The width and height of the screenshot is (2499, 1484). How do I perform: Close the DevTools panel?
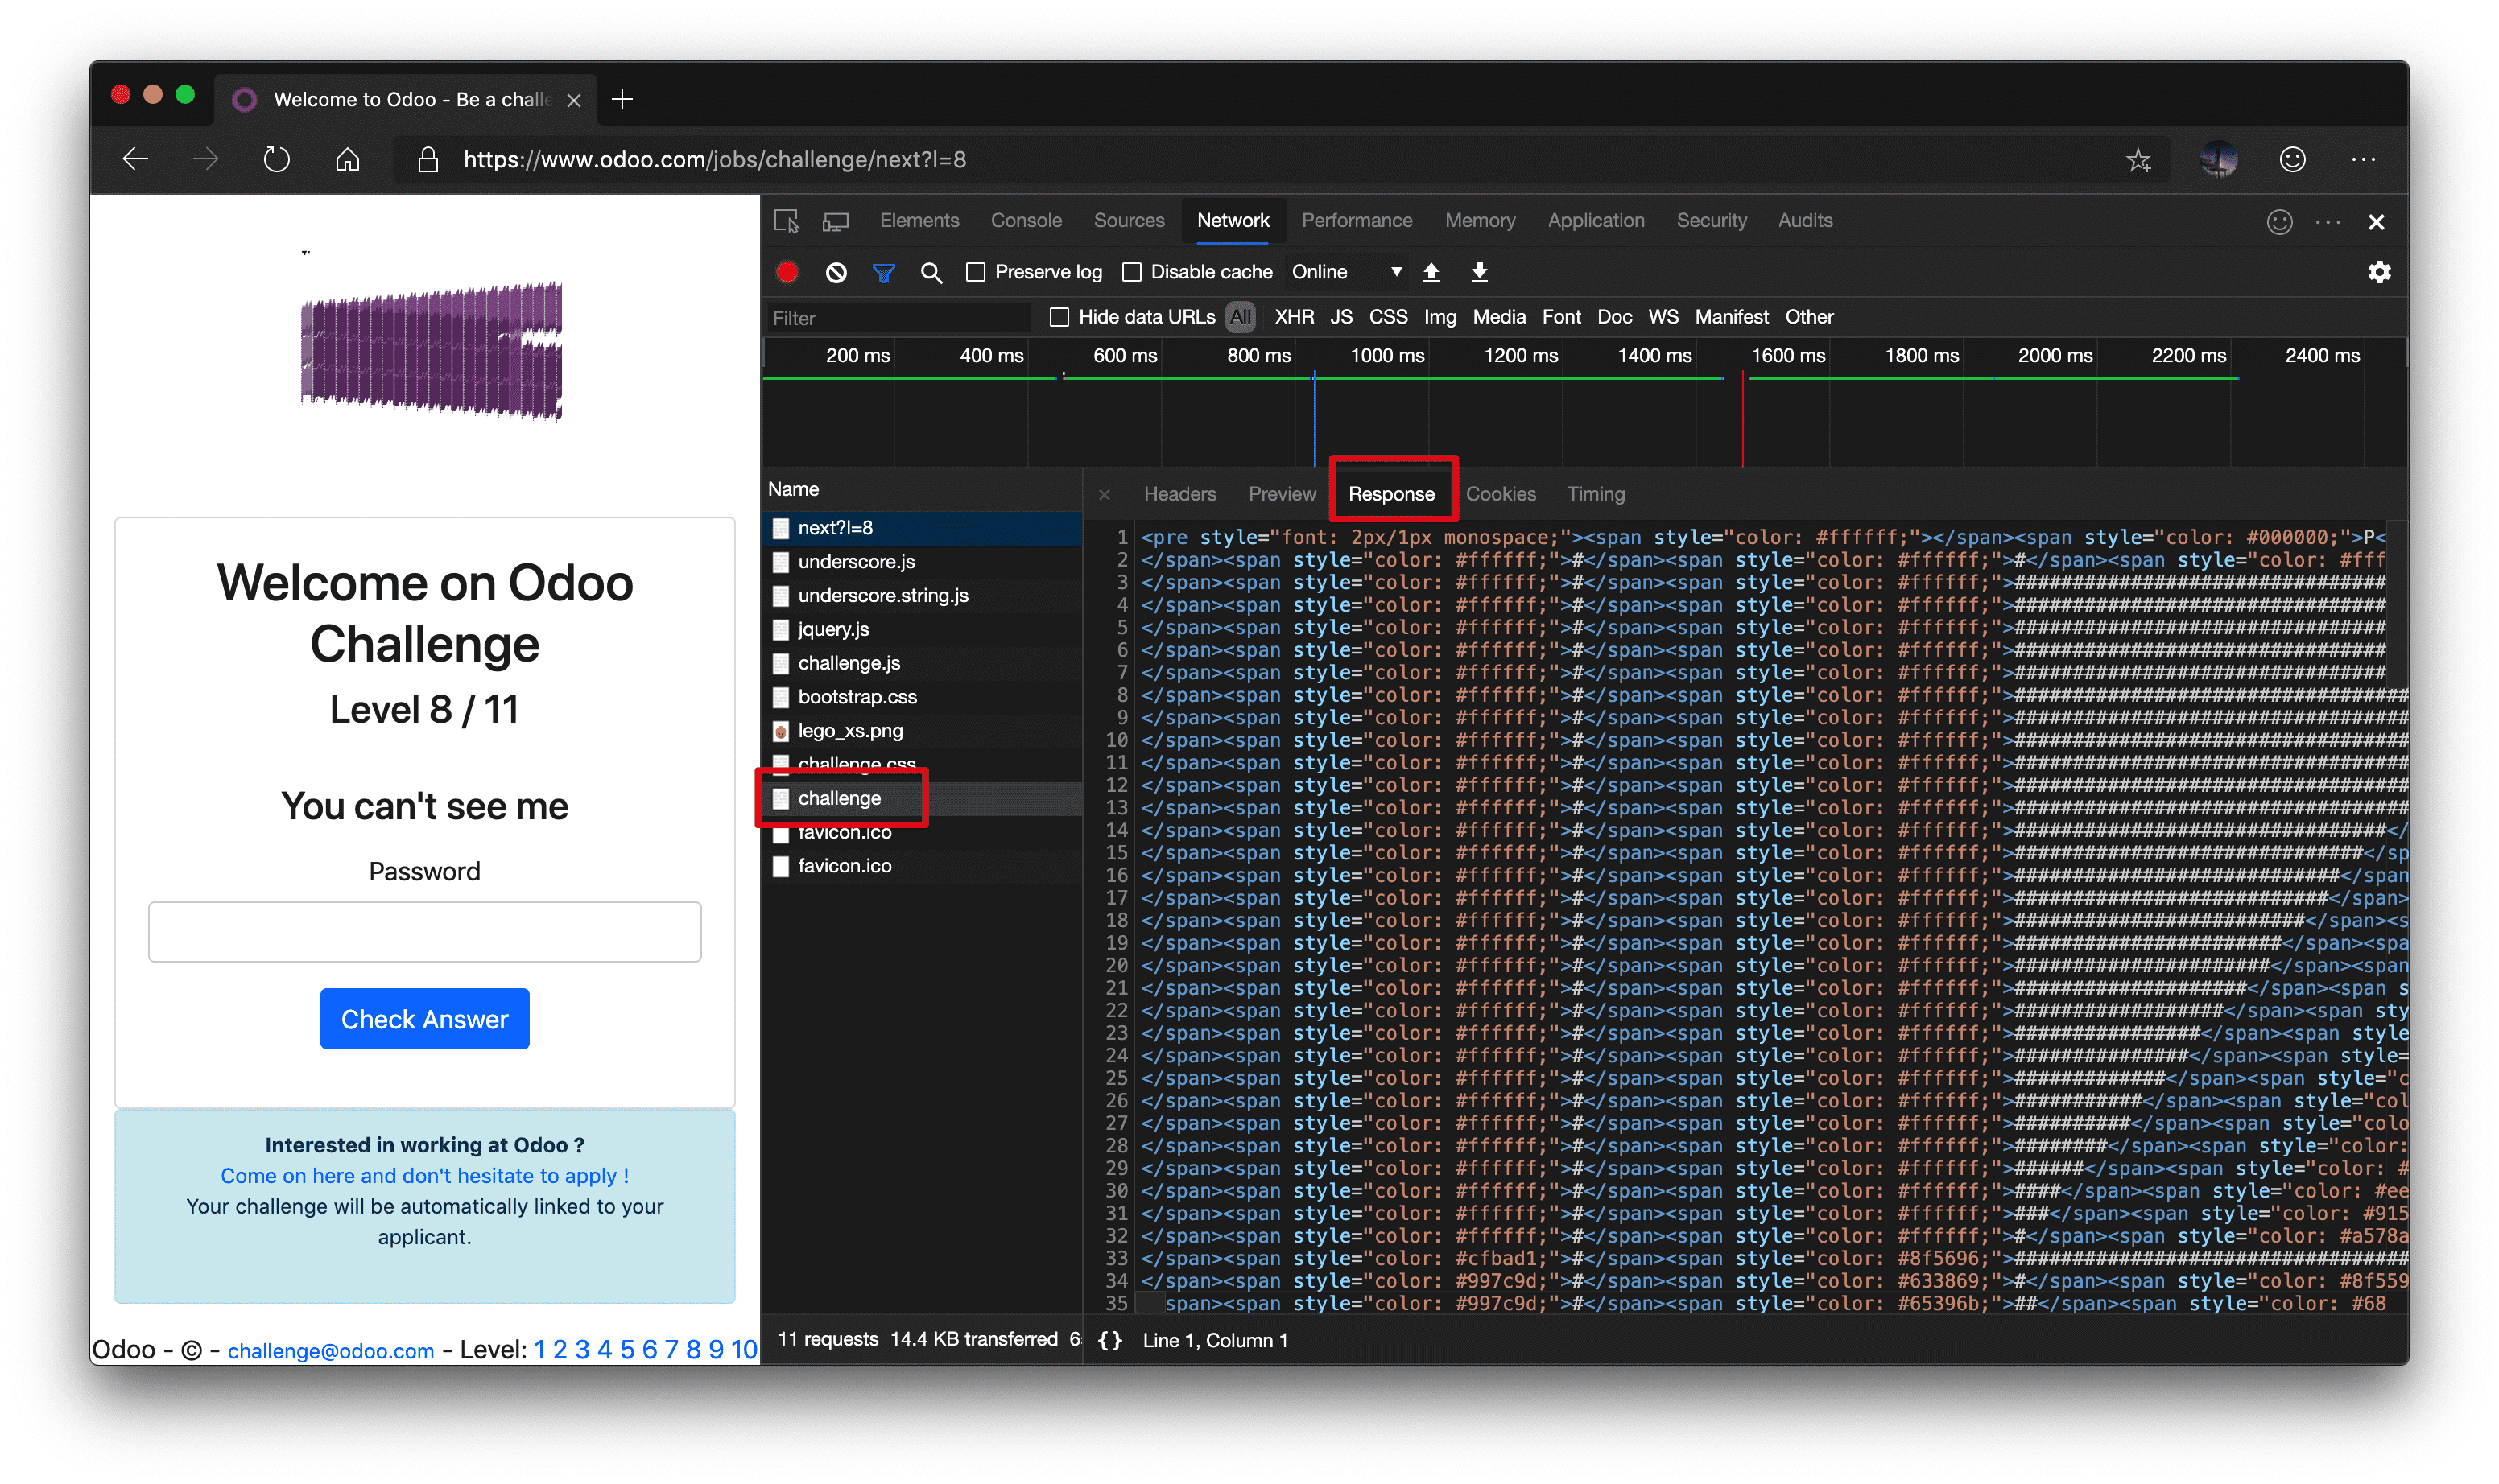(x=2376, y=222)
